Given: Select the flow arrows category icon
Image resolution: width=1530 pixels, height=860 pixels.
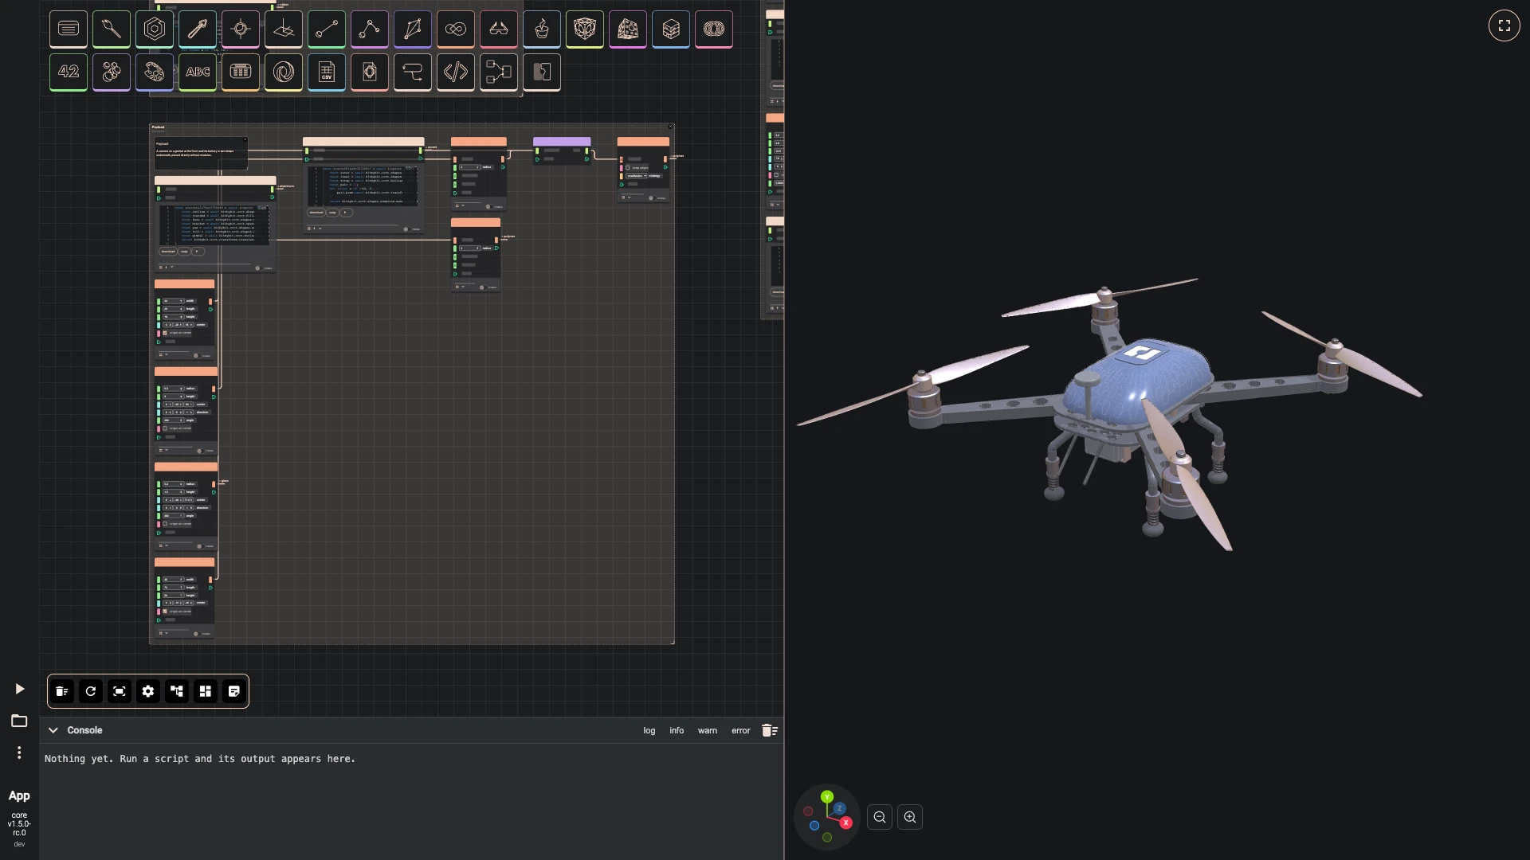Looking at the screenshot, I should (x=413, y=72).
